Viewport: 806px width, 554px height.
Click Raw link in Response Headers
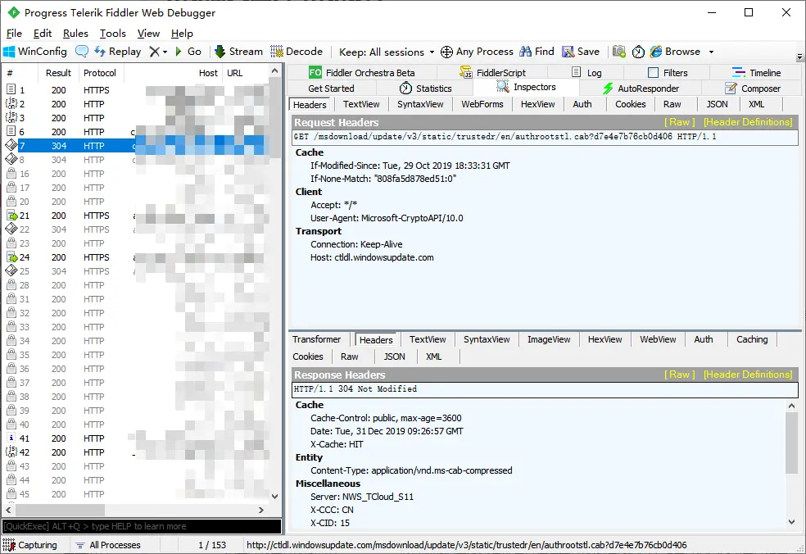(679, 375)
